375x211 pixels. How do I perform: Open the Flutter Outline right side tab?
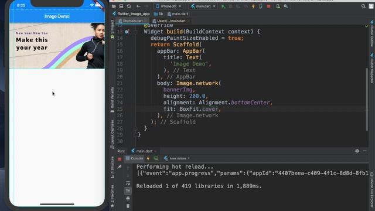pyautogui.click(x=372, y=34)
